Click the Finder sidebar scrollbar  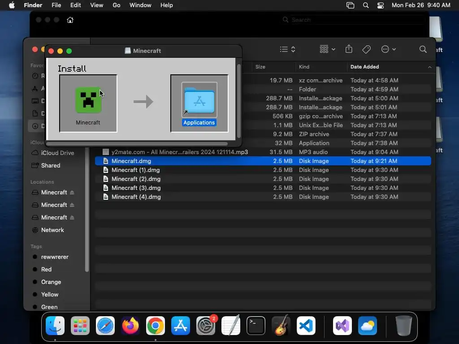pyautogui.click(x=87, y=209)
